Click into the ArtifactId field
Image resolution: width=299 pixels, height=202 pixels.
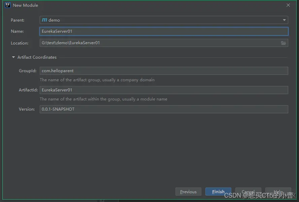pyautogui.click(x=164, y=90)
